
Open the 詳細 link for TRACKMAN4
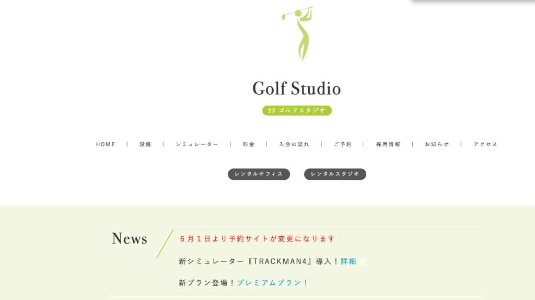tap(348, 261)
